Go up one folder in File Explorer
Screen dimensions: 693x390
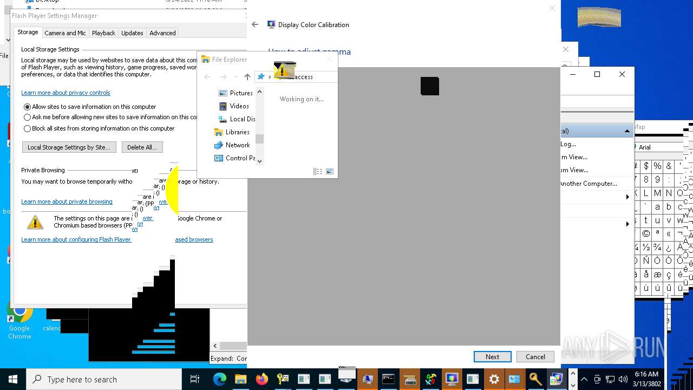[x=247, y=77]
